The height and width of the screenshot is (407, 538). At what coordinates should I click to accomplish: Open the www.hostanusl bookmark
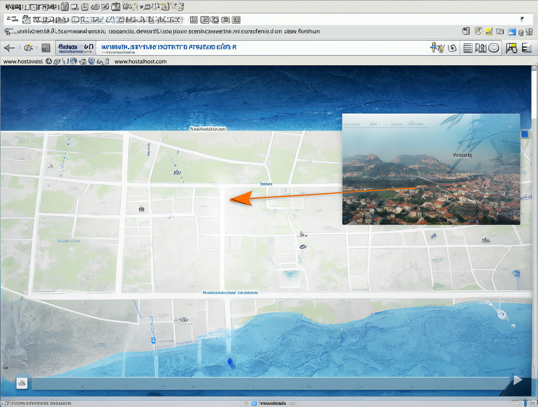tap(23, 61)
